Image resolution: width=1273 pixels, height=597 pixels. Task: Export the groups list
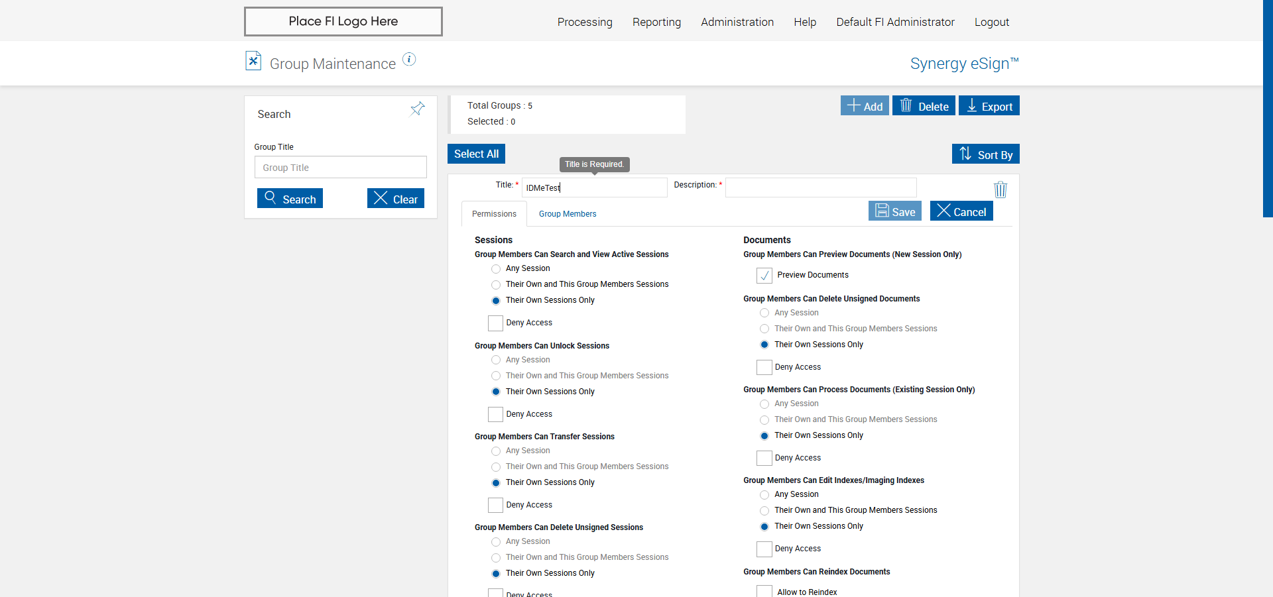tap(989, 106)
